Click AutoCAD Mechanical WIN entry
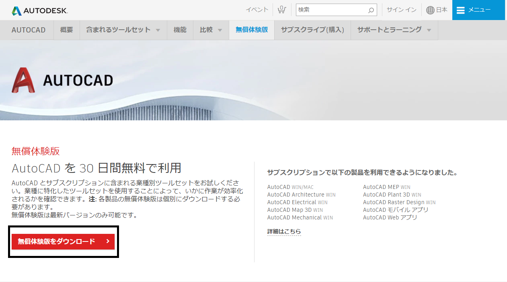The height and width of the screenshot is (282, 507). (300, 217)
